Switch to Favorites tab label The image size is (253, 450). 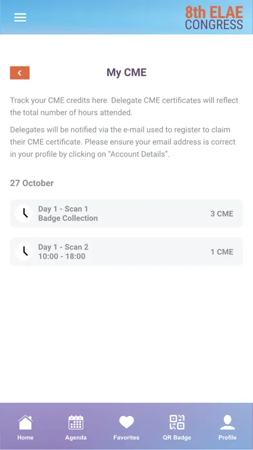click(x=126, y=438)
